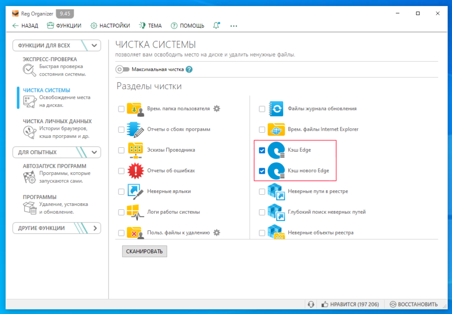Screen dimensions: 452x314
Task: Collapse the ДЛЯ ОПЫТНЫХ section
Action: 57,152
